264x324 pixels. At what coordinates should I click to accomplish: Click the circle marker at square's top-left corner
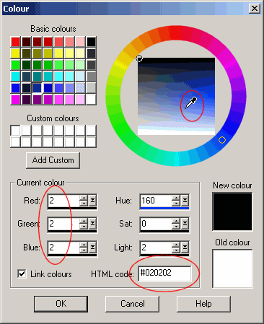coord(139,58)
